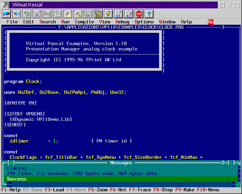Click the 'program Clock;' code line
Image resolution: width=242 pixels, height=194 pixels.
[23, 82]
